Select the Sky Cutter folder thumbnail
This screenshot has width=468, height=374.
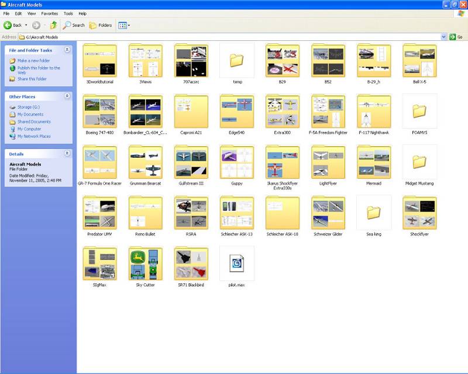pyautogui.click(x=145, y=264)
